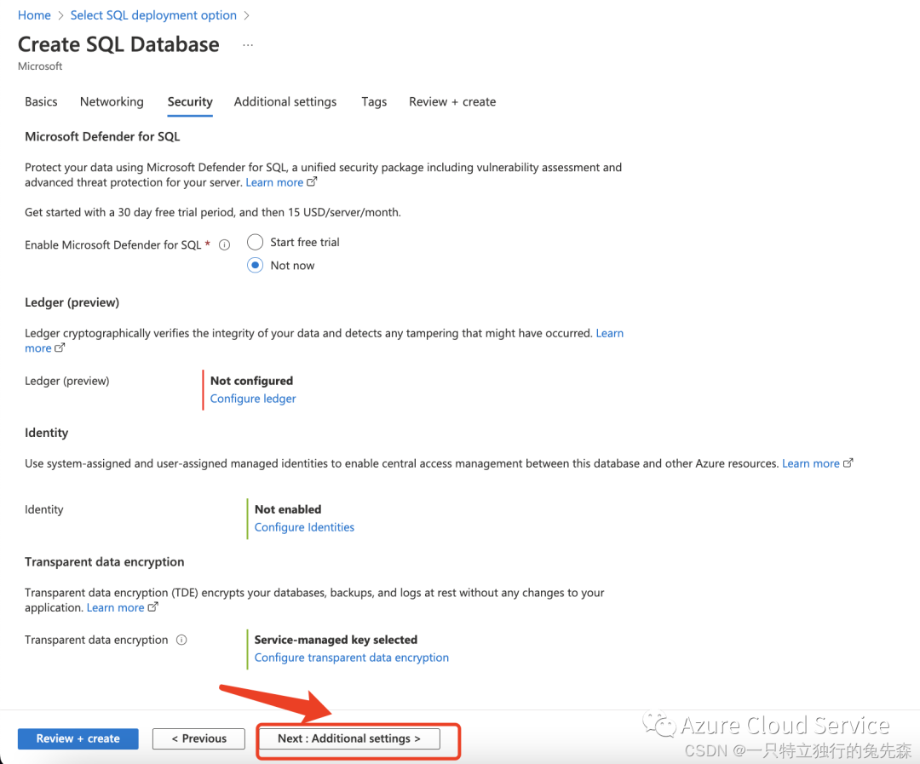Click the 'Transparent data encryption' section heading

(x=105, y=562)
